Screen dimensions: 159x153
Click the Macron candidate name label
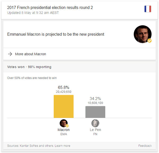[x=64, y=130]
